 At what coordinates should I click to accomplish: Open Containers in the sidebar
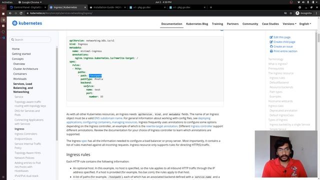click(20, 74)
